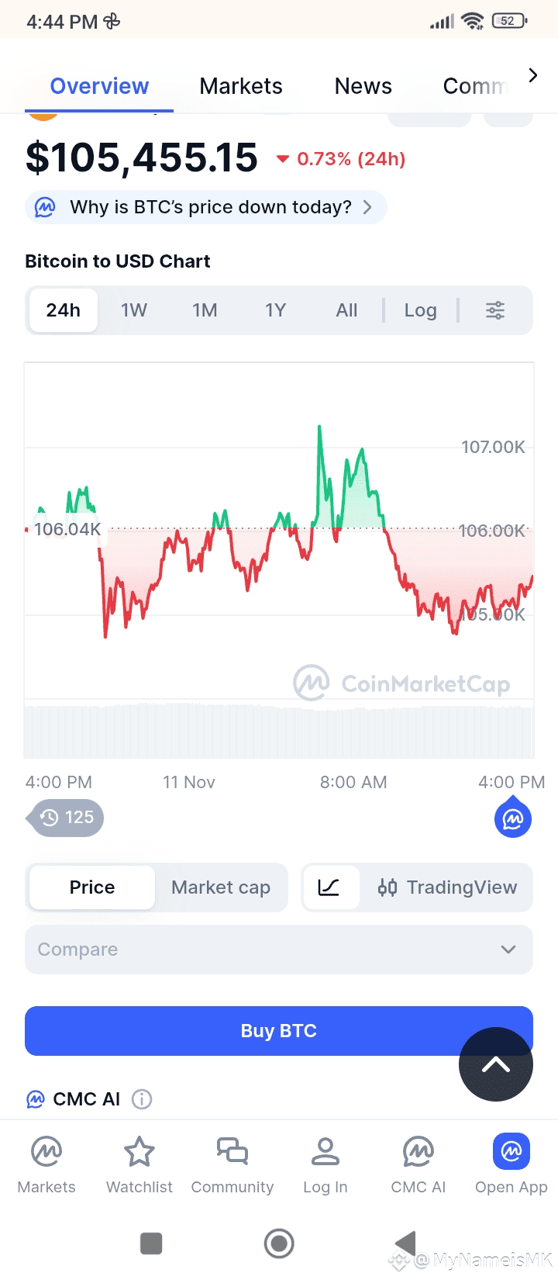558x1280 pixels.
Task: Tap the scroll-to-top arrow button
Action: (x=496, y=1064)
